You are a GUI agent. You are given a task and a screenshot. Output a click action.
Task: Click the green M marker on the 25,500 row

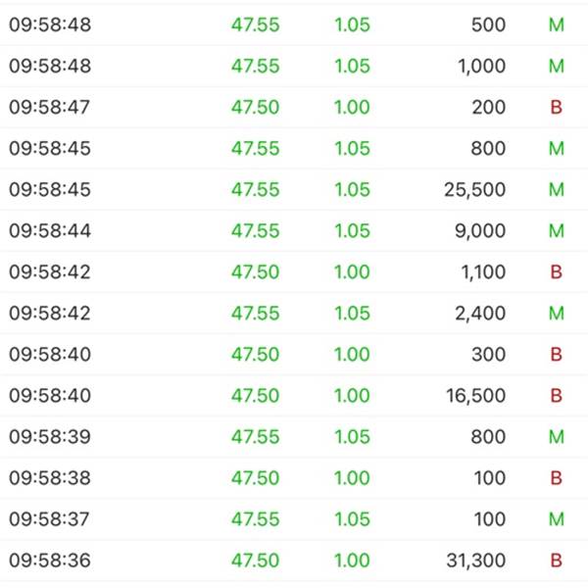pos(556,190)
